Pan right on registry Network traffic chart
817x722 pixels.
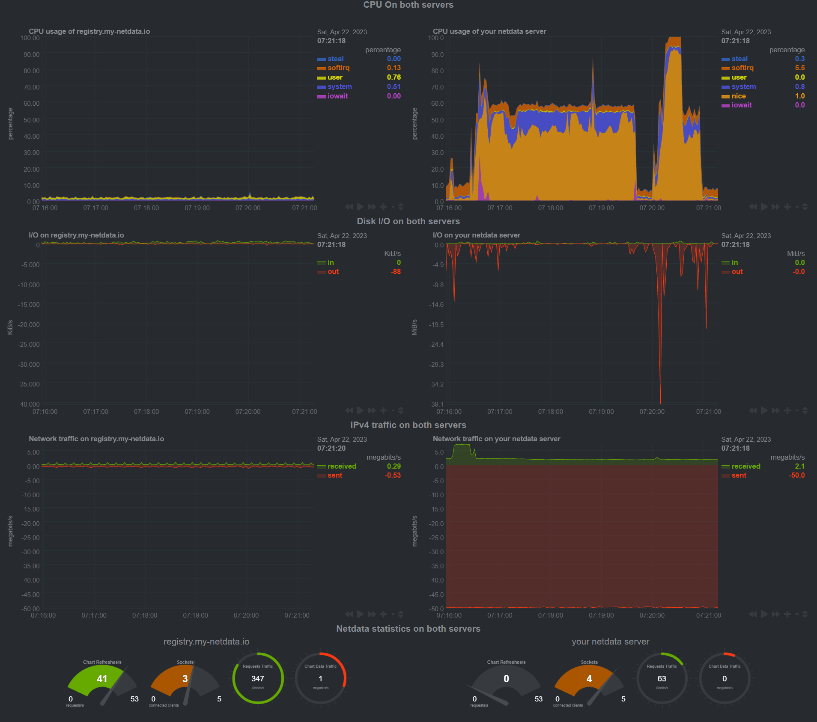pyautogui.click(x=372, y=614)
